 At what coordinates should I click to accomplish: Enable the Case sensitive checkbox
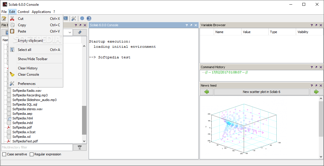click(x=4, y=154)
